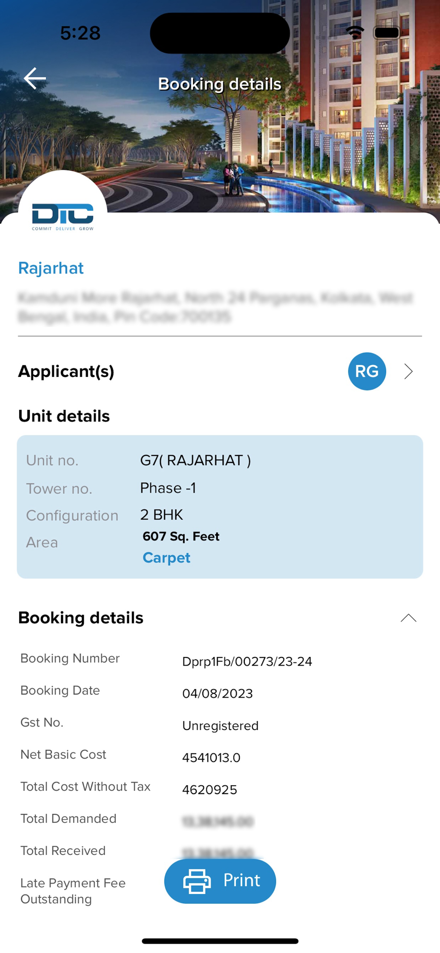The width and height of the screenshot is (440, 953).
Task: Tap the RG applicant avatar
Action: [367, 371]
